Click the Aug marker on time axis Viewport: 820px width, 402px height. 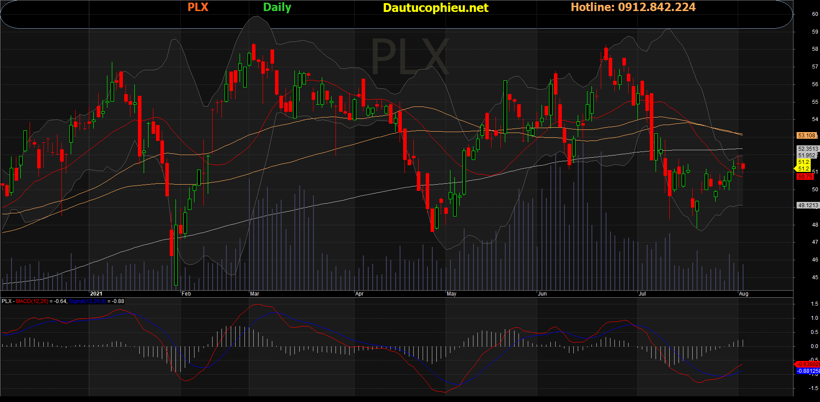[744, 294]
